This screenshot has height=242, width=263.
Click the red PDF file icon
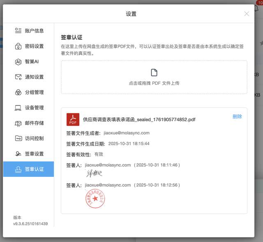(x=73, y=119)
